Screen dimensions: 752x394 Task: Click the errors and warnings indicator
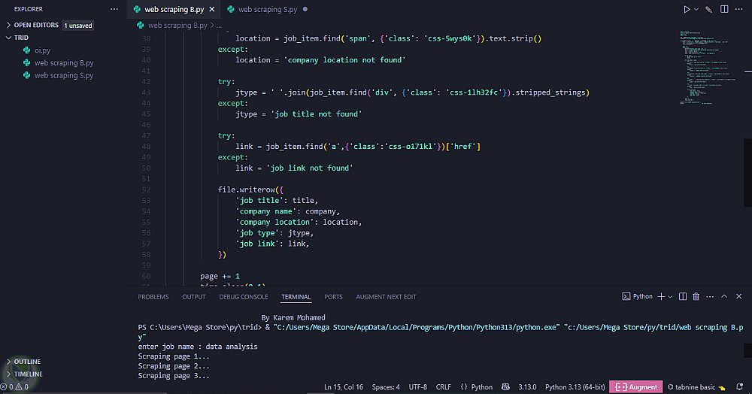coord(14,387)
